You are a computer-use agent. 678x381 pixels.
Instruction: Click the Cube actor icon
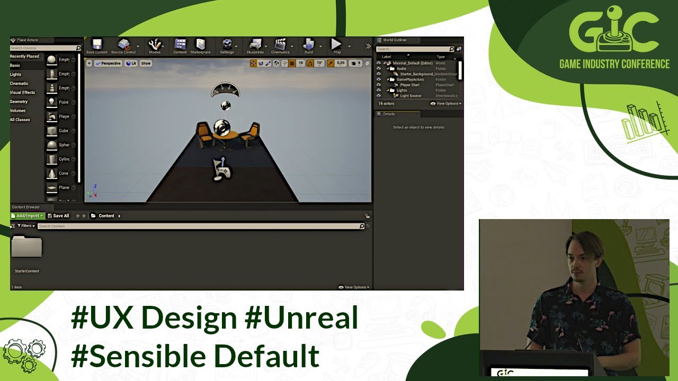[51, 131]
